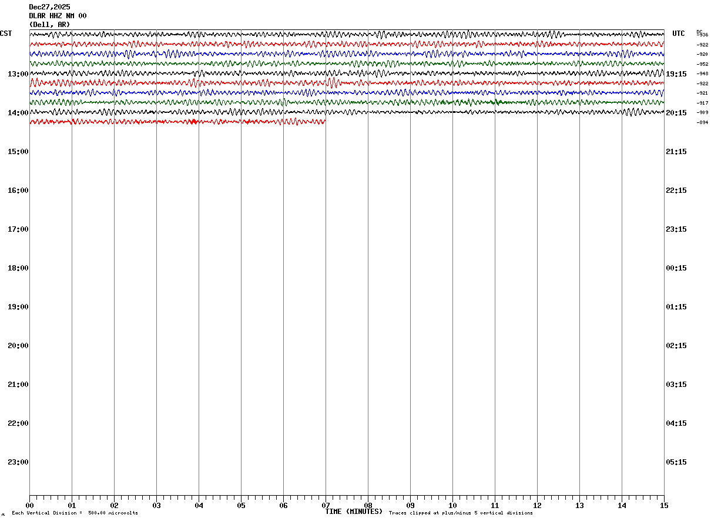This screenshot has height=521, width=711.
Task: Click the 22:00 CST time label
Action: pyautogui.click(x=18, y=423)
